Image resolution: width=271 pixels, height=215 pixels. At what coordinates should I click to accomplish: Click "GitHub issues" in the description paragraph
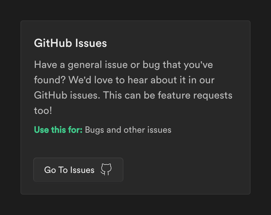pos(67,95)
